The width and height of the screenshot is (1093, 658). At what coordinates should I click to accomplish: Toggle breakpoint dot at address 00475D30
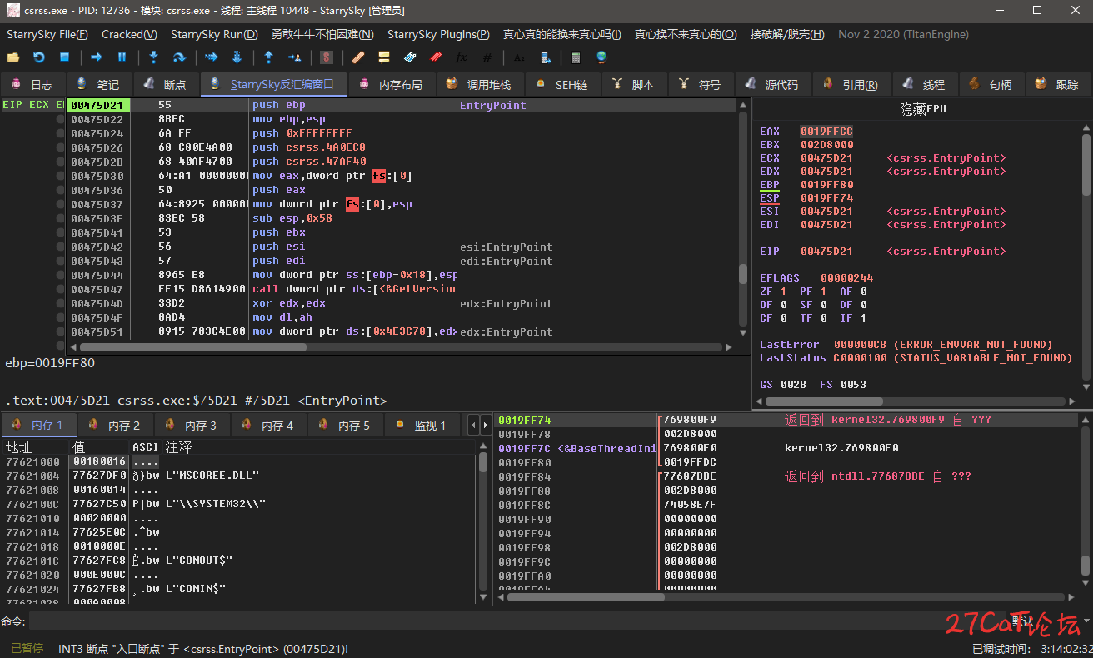(60, 177)
